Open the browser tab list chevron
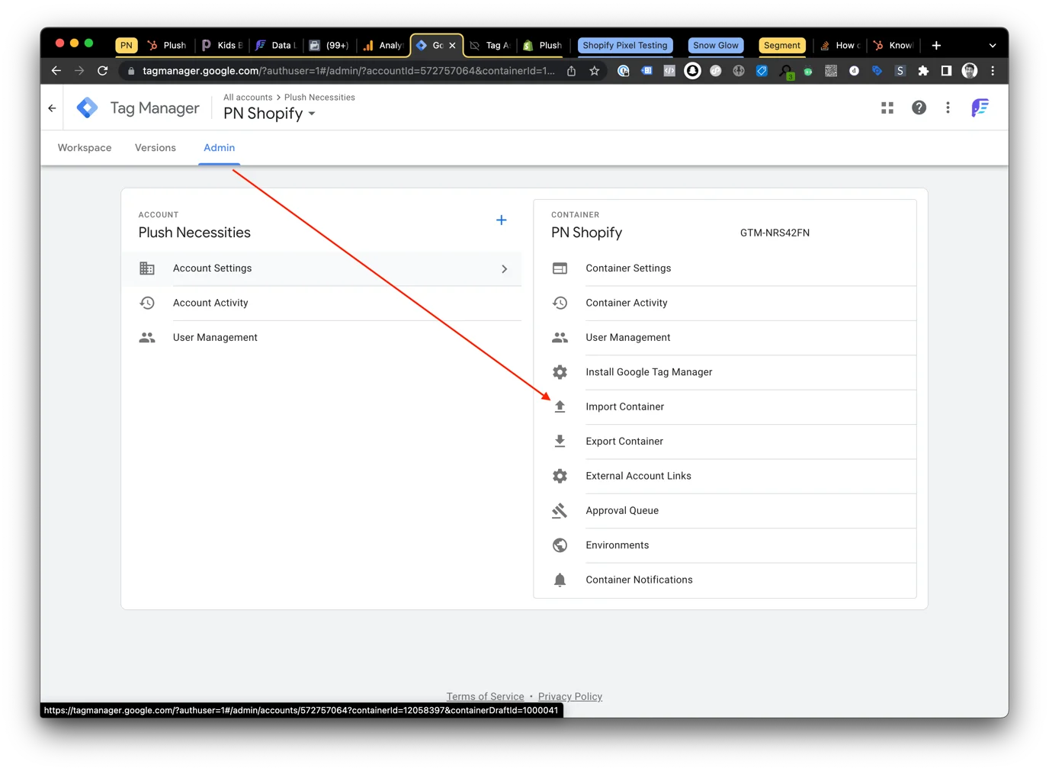The width and height of the screenshot is (1049, 771). coord(993,45)
